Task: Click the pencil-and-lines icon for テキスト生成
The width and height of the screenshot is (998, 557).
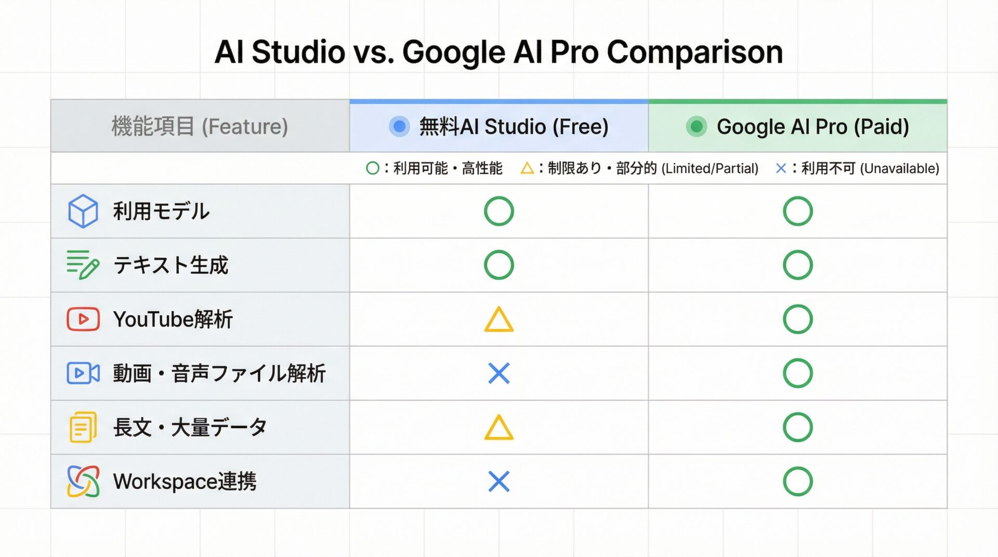Action: click(x=83, y=265)
